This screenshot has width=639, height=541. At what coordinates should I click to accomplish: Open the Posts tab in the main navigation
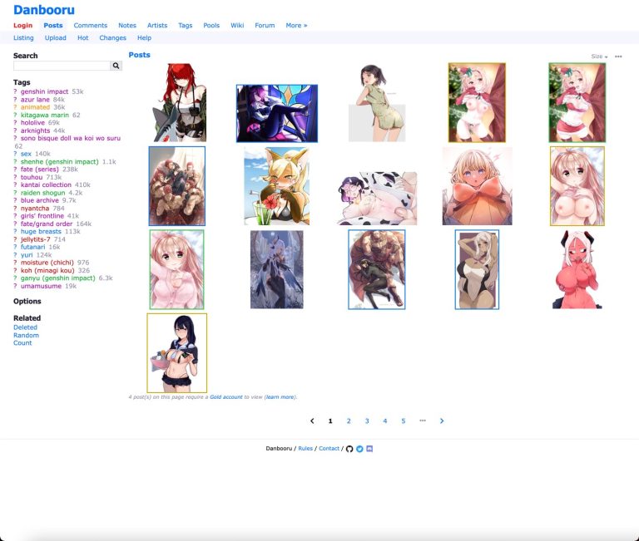click(x=53, y=25)
